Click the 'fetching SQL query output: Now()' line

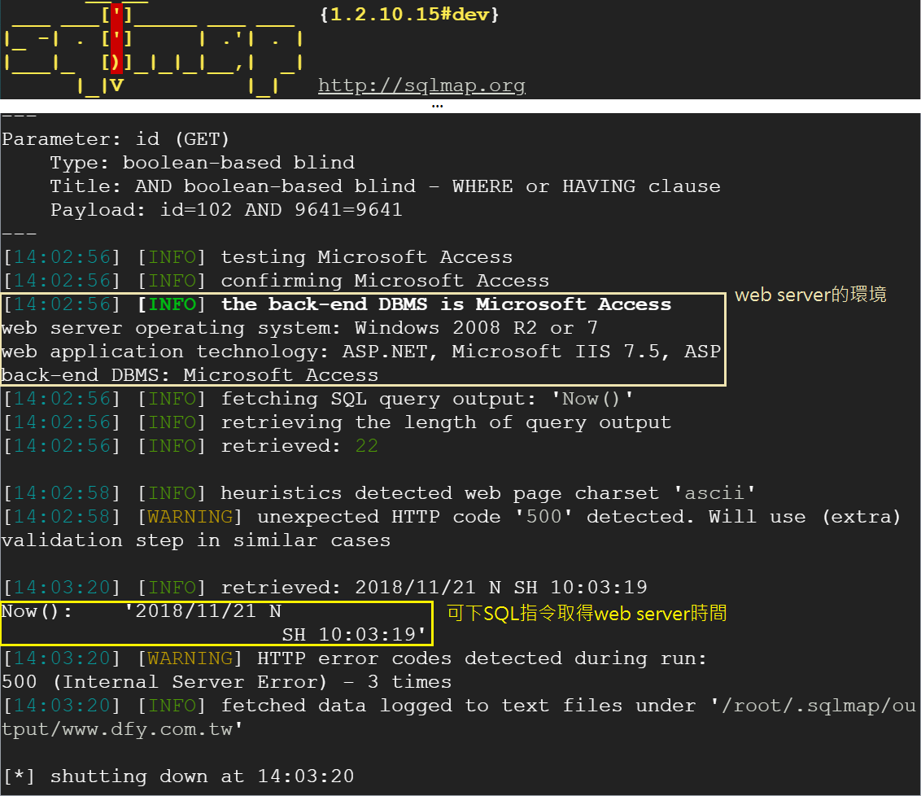pos(318,399)
